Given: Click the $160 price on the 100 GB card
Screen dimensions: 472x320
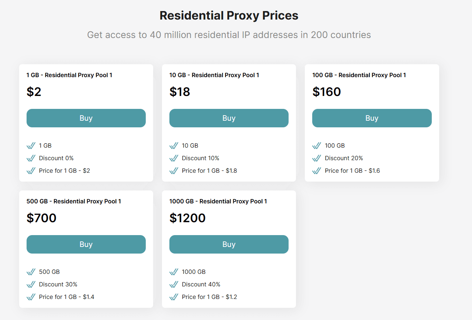Looking at the screenshot, I should tap(327, 92).
